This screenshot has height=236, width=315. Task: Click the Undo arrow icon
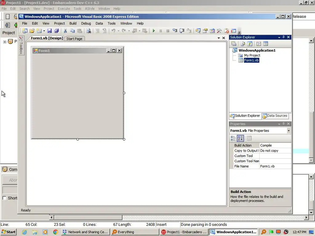tap(114, 31)
